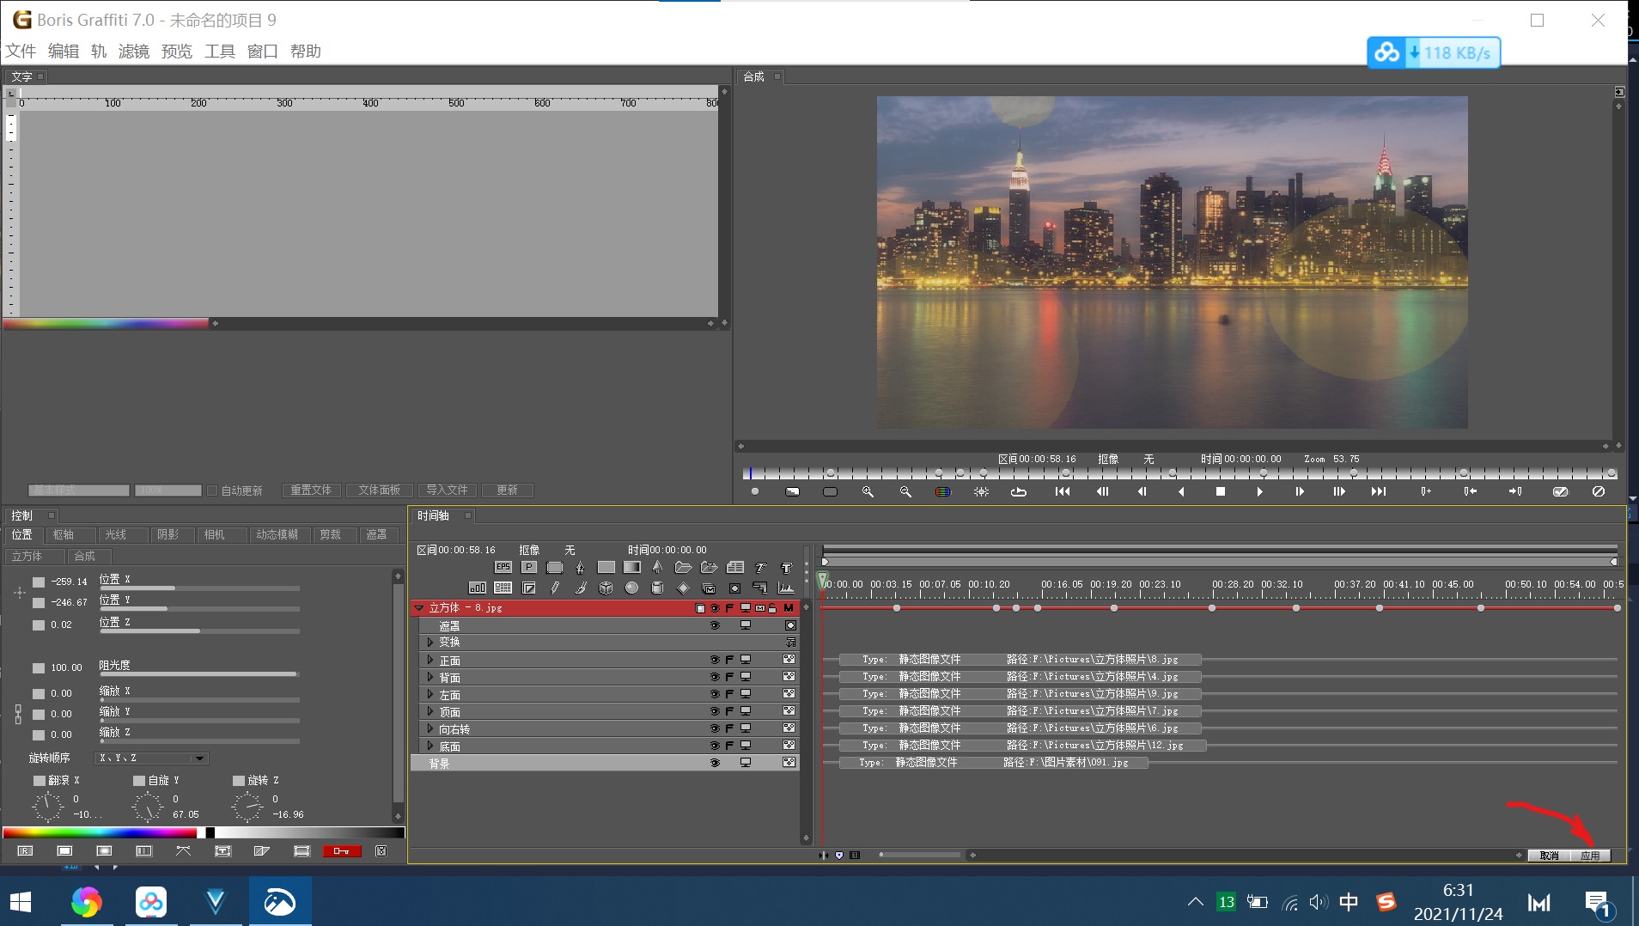
Task: Select the pen nib tool icon
Action: coord(580,567)
